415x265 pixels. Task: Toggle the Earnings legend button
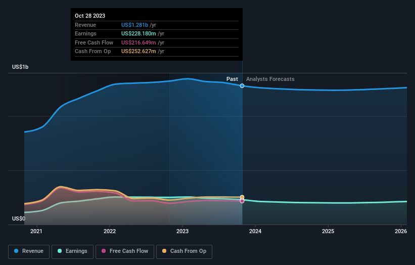[x=72, y=251]
